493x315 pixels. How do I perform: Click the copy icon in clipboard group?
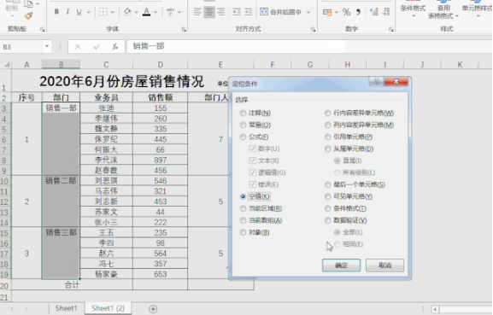pos(28,3)
